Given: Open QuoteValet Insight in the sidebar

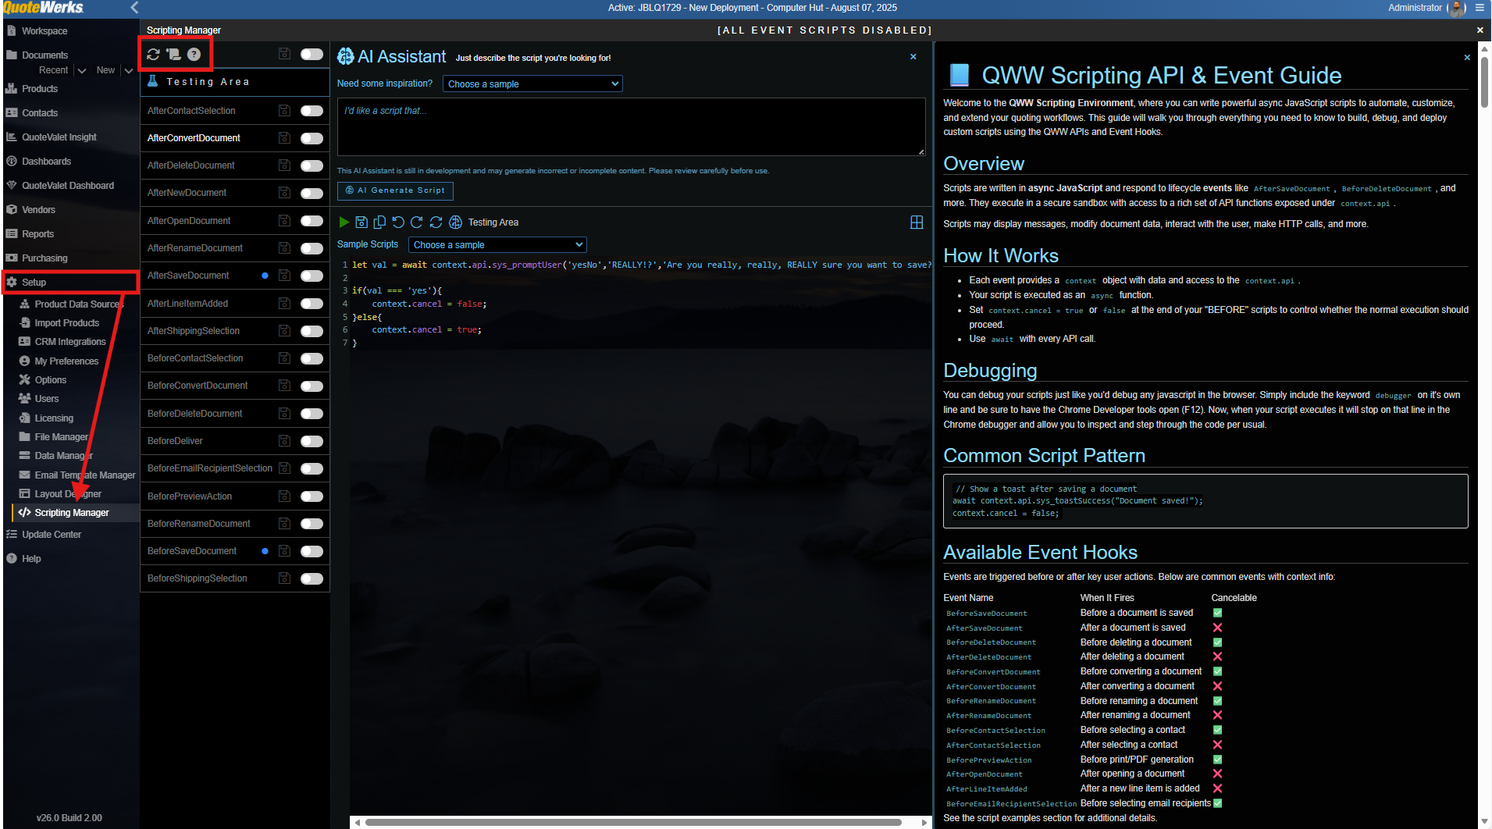Looking at the screenshot, I should [59, 137].
